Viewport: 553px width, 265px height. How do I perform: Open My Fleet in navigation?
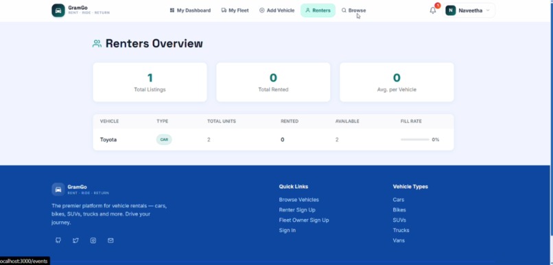[235, 10]
